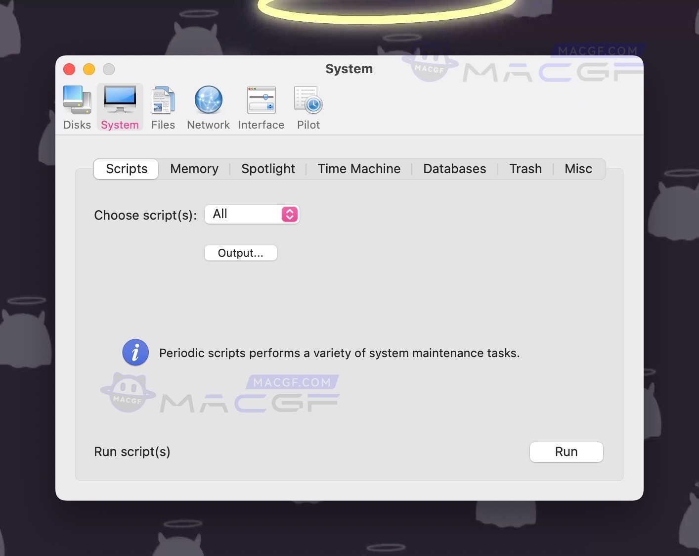
Task: Click the pink arrows on the All popup
Action: tap(290, 214)
